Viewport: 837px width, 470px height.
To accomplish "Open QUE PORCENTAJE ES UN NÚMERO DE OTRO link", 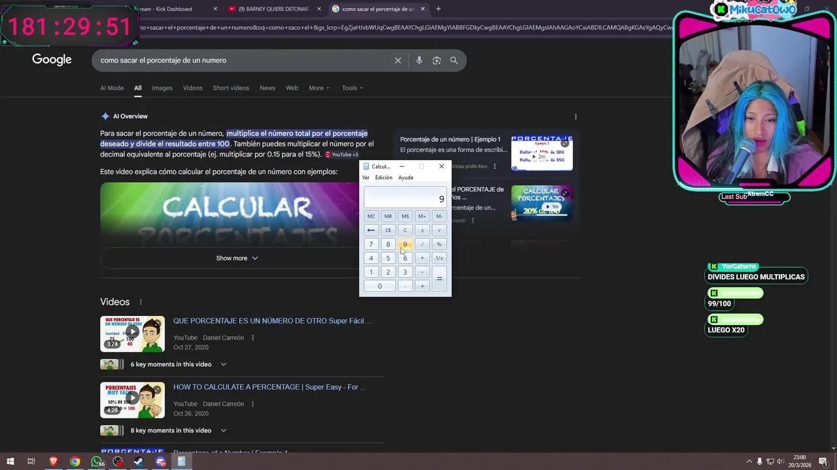I will coord(272,321).
